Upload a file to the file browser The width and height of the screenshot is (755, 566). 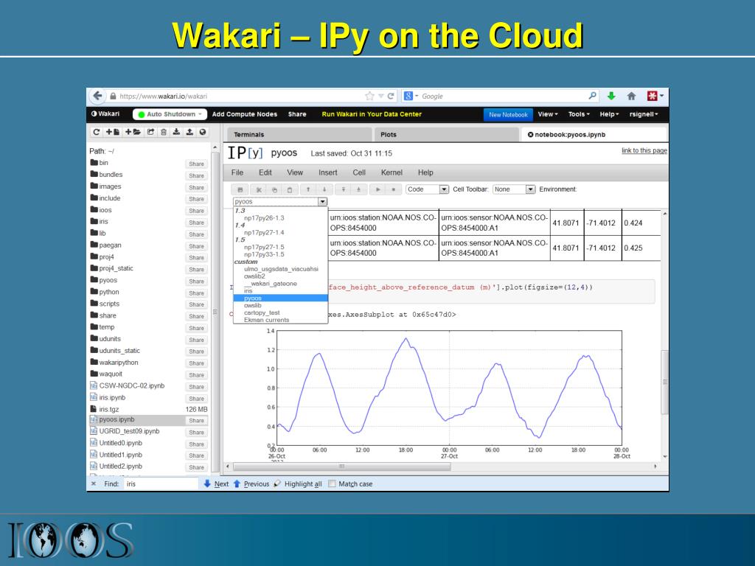pos(189,132)
